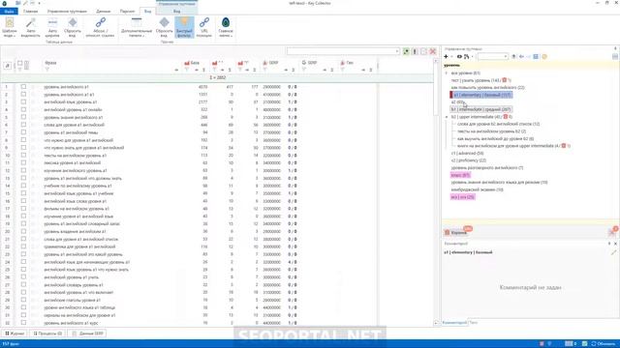This screenshot has height=348, width=620.
Task: Expand the first root group tree node
Action: point(447,73)
